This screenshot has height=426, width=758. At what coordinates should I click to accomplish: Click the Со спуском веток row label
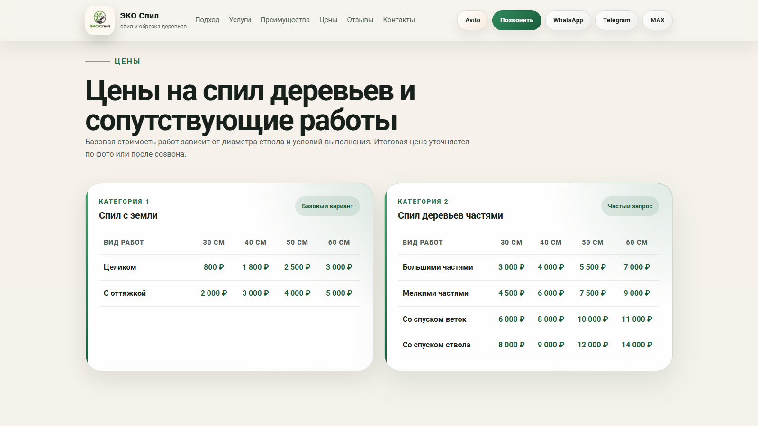[434, 319]
